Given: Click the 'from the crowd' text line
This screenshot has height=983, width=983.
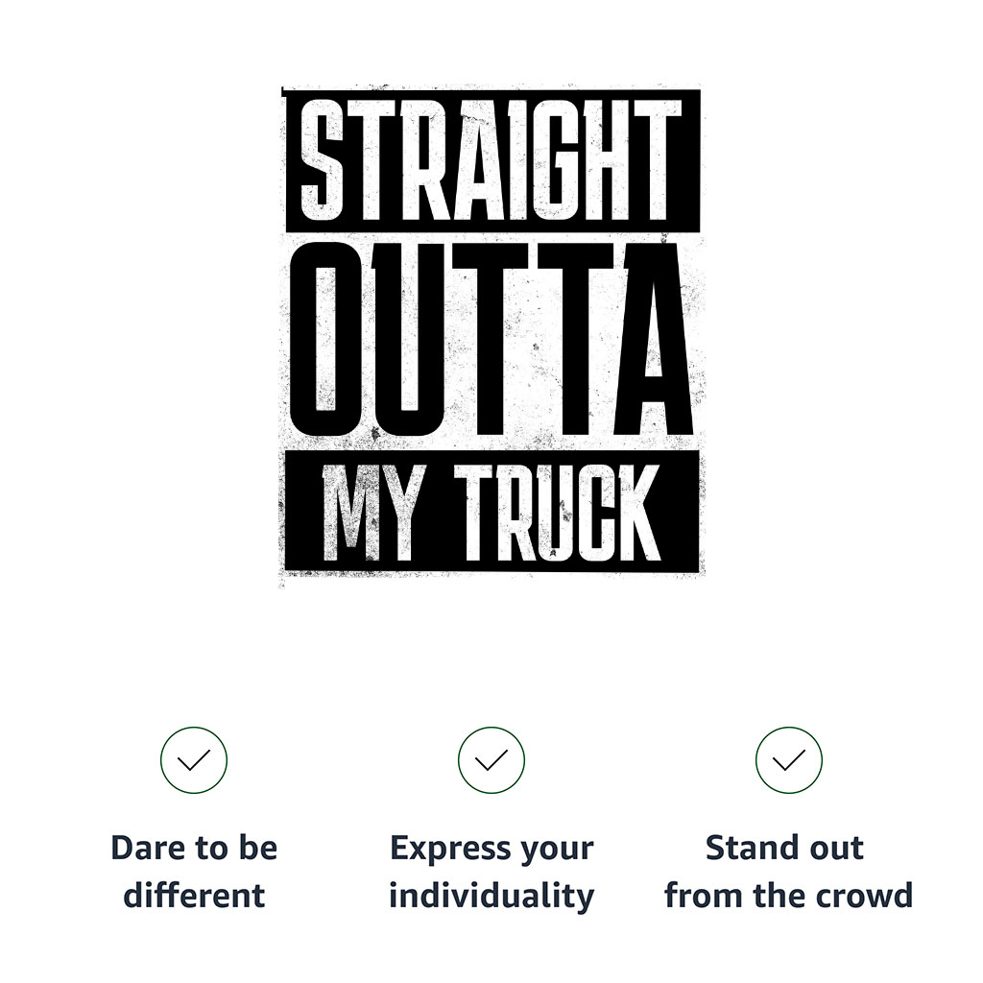Looking at the screenshot, I should tap(789, 896).
